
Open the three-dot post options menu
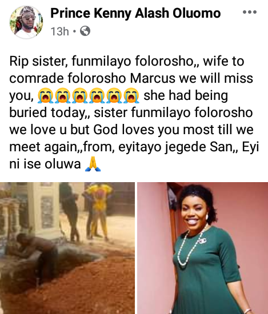pyautogui.click(x=250, y=12)
